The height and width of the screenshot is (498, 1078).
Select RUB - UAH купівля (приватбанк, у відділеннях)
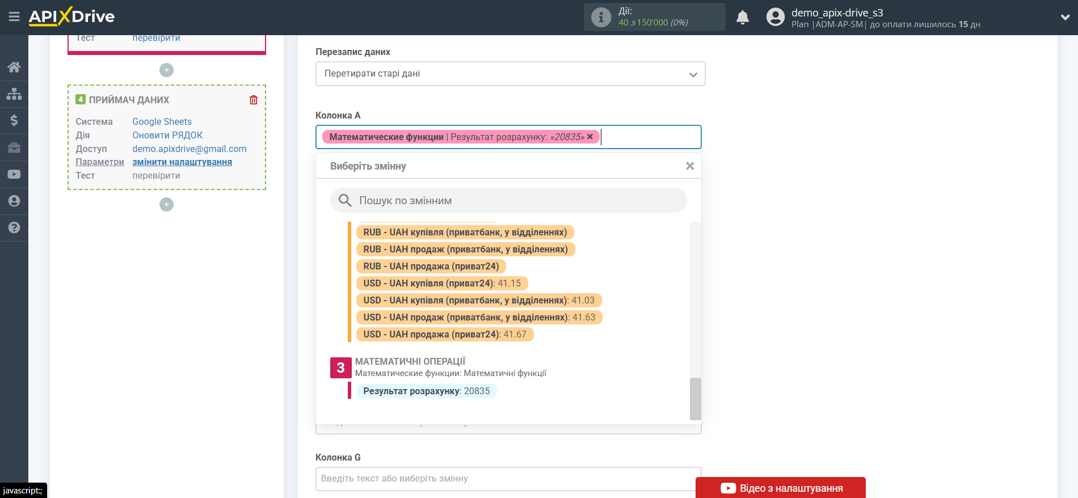tap(465, 232)
